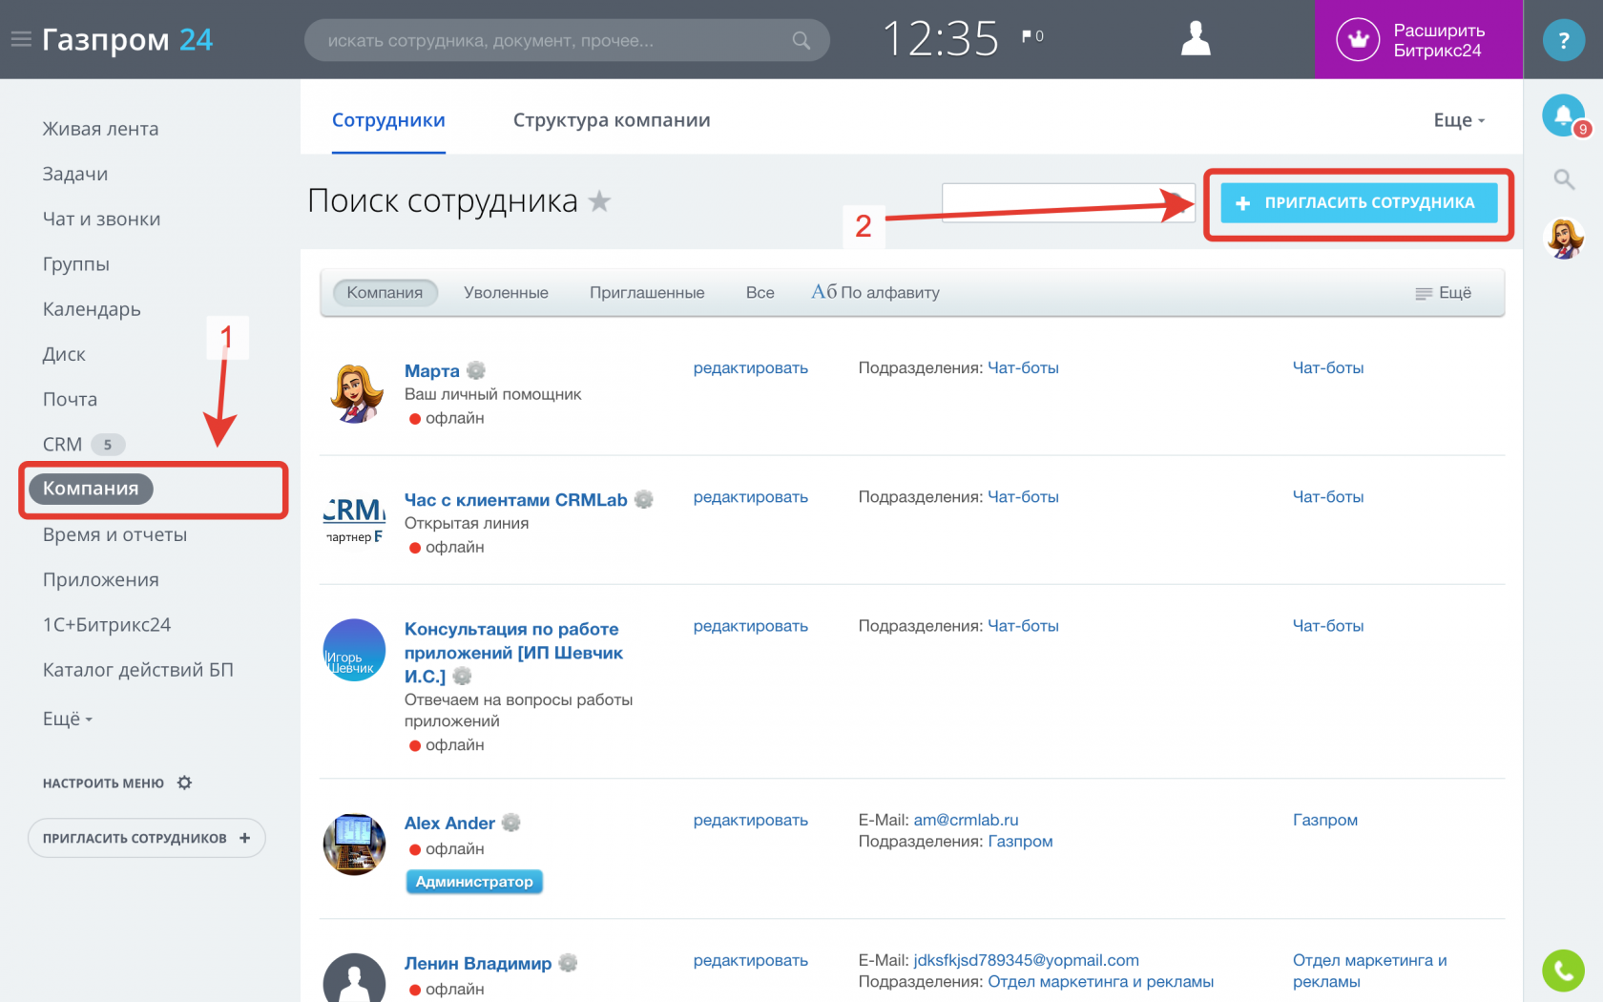Click the crown icon in Расширить Битрикс24
The width and height of the screenshot is (1603, 1002).
click(1358, 40)
